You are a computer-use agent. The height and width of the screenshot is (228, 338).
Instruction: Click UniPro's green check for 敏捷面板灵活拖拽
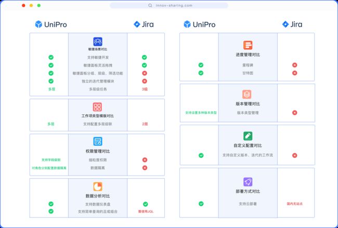point(51,65)
